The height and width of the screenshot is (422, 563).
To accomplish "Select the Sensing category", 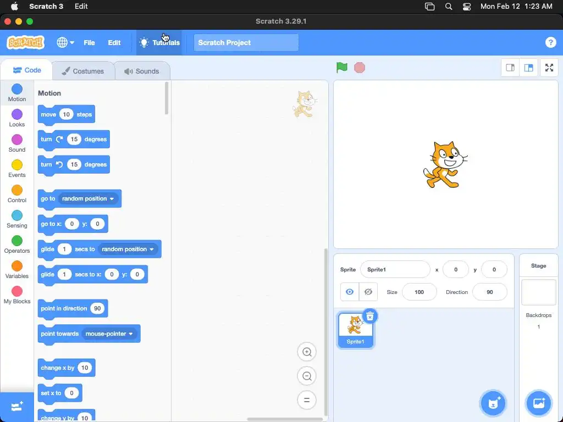I will tap(17, 219).
